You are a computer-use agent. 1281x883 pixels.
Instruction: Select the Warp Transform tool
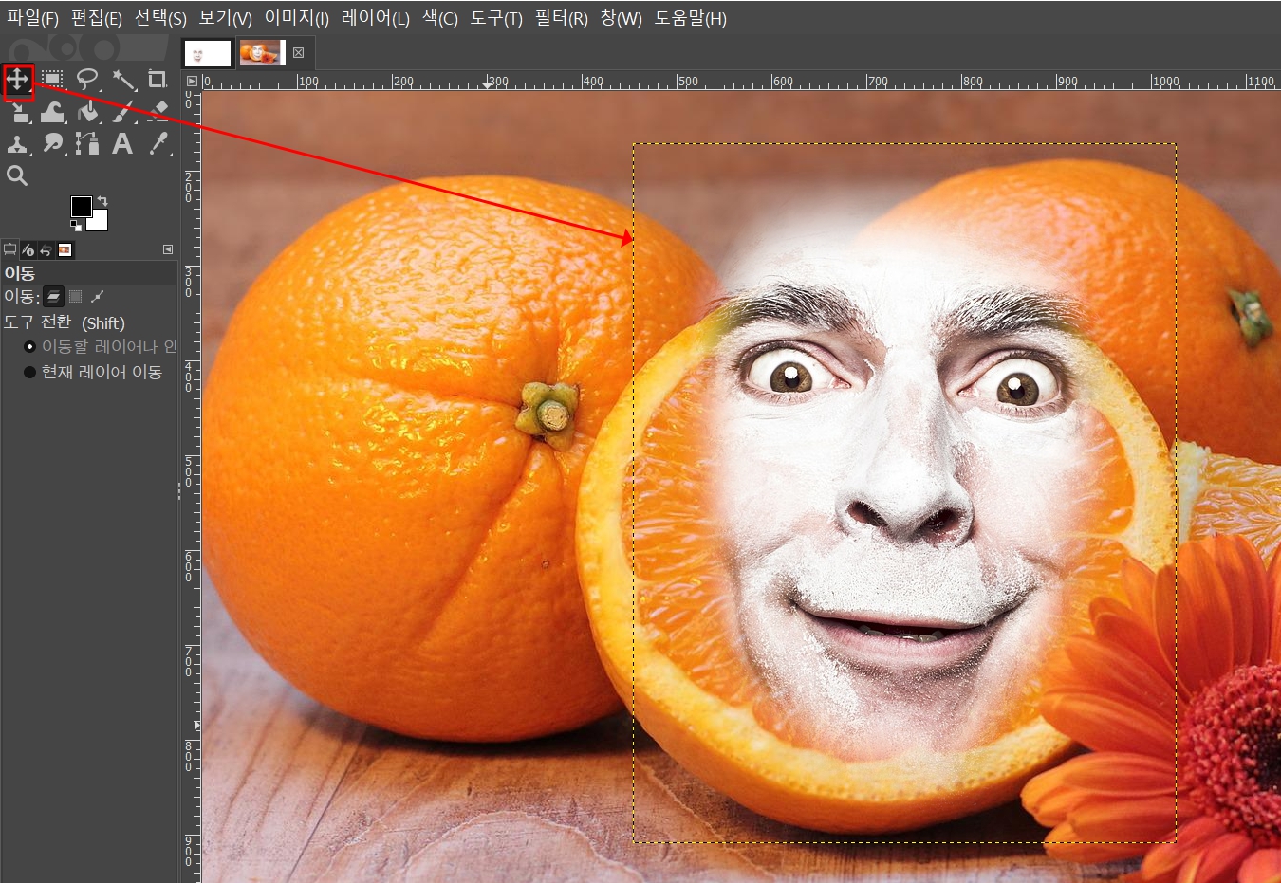pyautogui.click(x=53, y=112)
